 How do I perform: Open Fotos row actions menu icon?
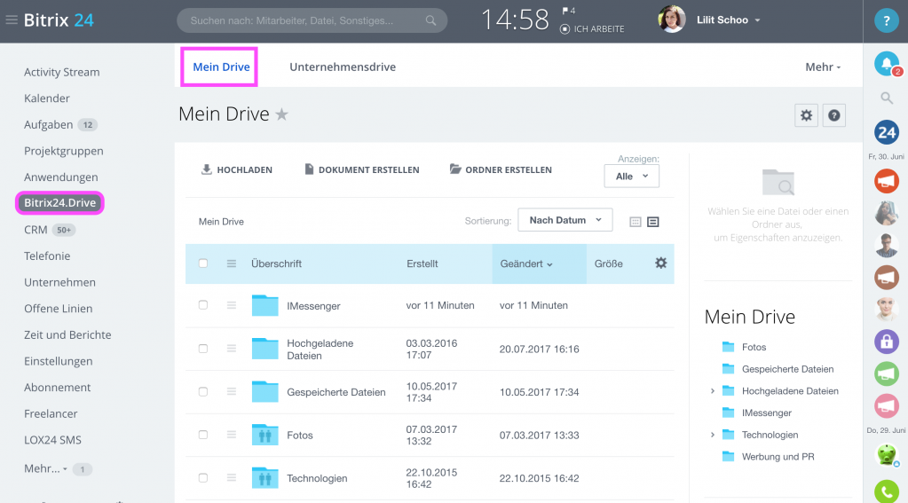232,435
